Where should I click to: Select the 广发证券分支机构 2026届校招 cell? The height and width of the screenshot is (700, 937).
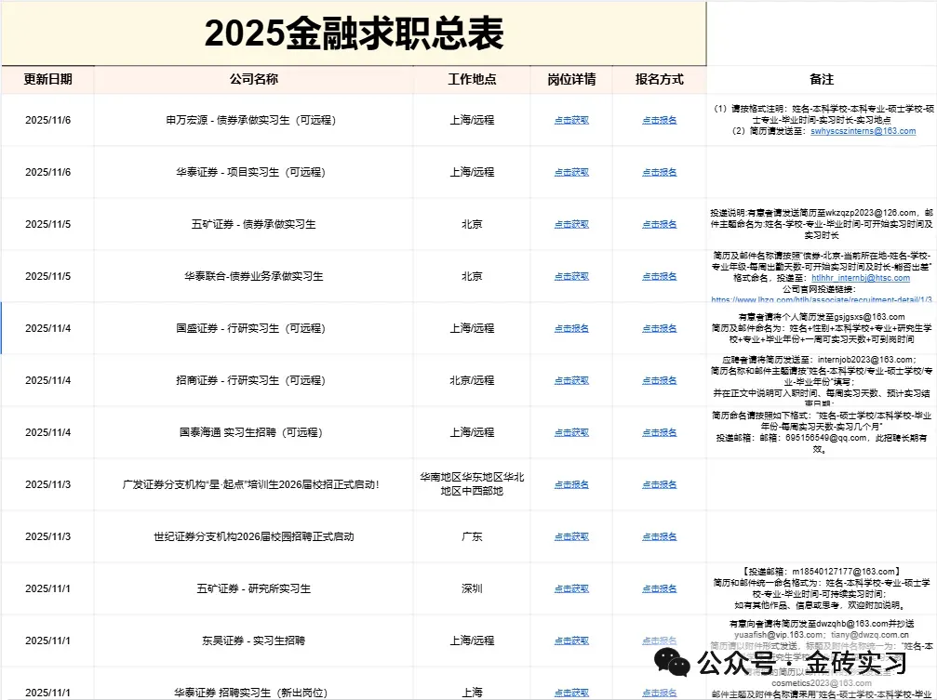tap(253, 484)
